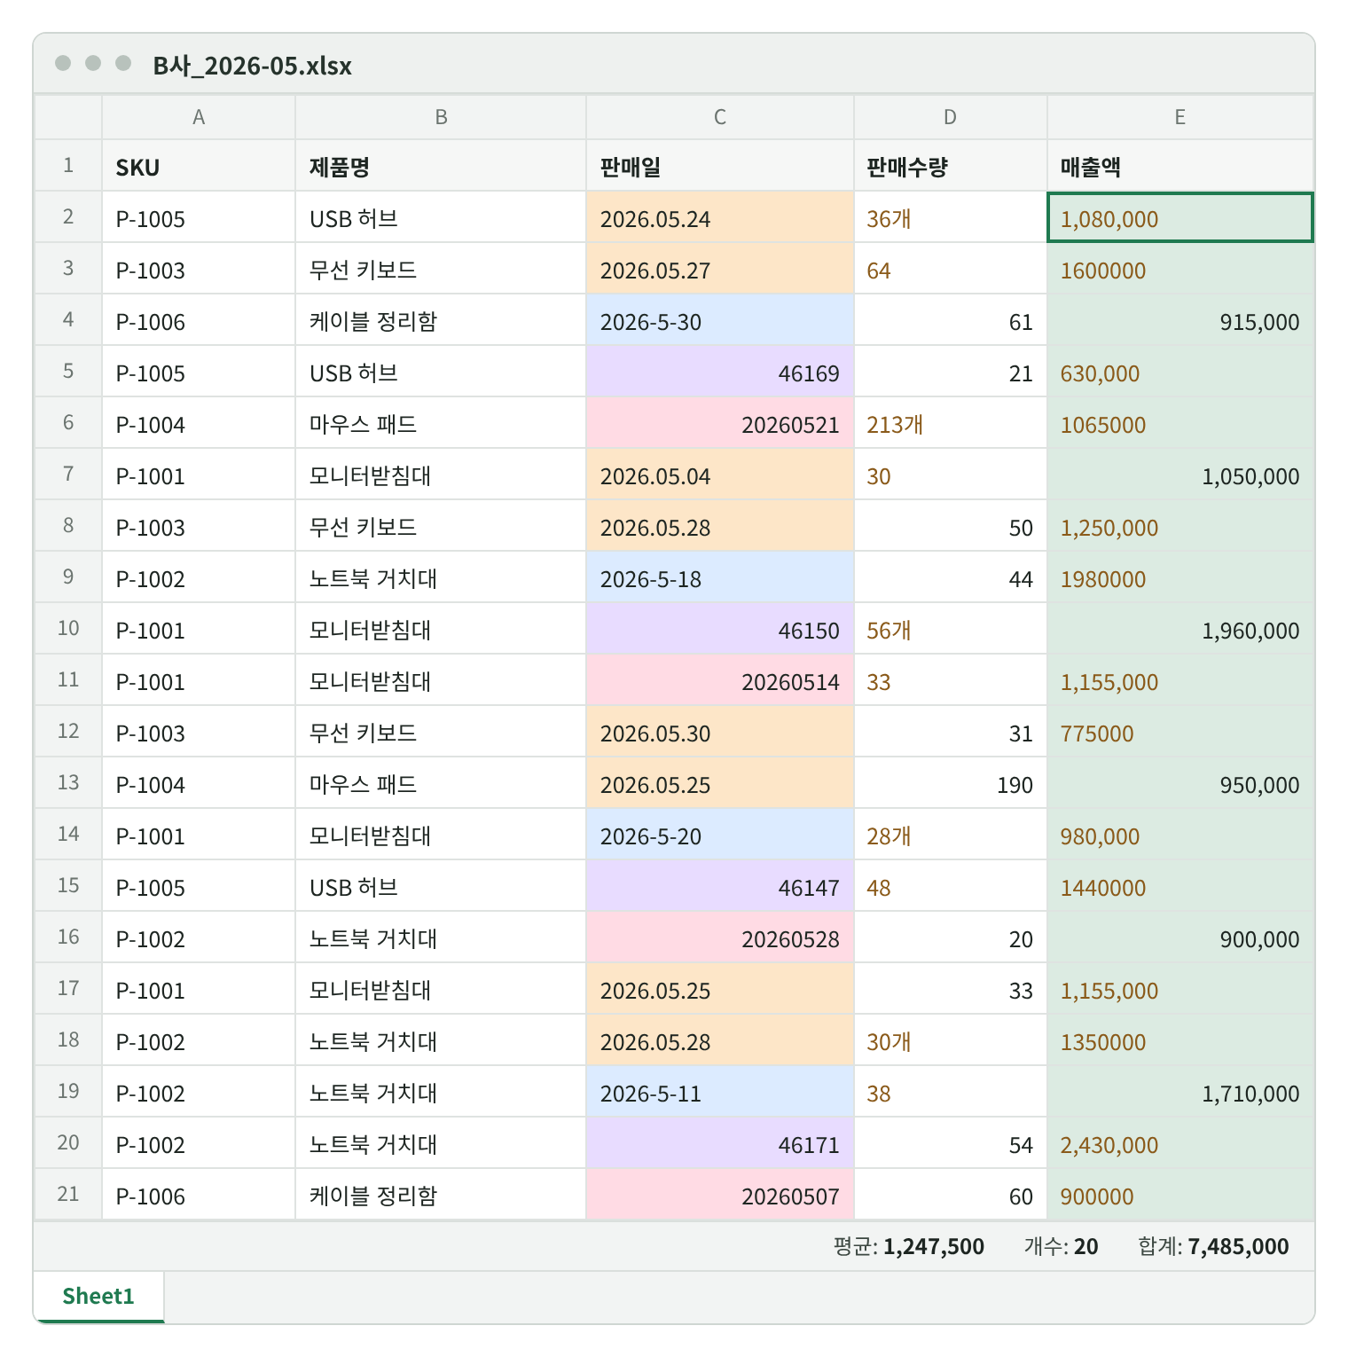This screenshot has height=1357, width=1348.
Task: Click the serial date cell 46169
Action: pyautogui.click(x=720, y=372)
